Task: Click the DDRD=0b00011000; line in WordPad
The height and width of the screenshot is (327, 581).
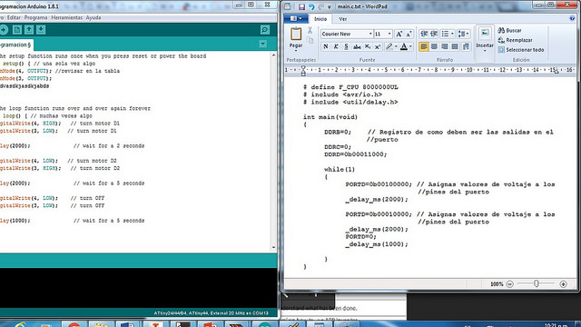Action: [x=355, y=154]
